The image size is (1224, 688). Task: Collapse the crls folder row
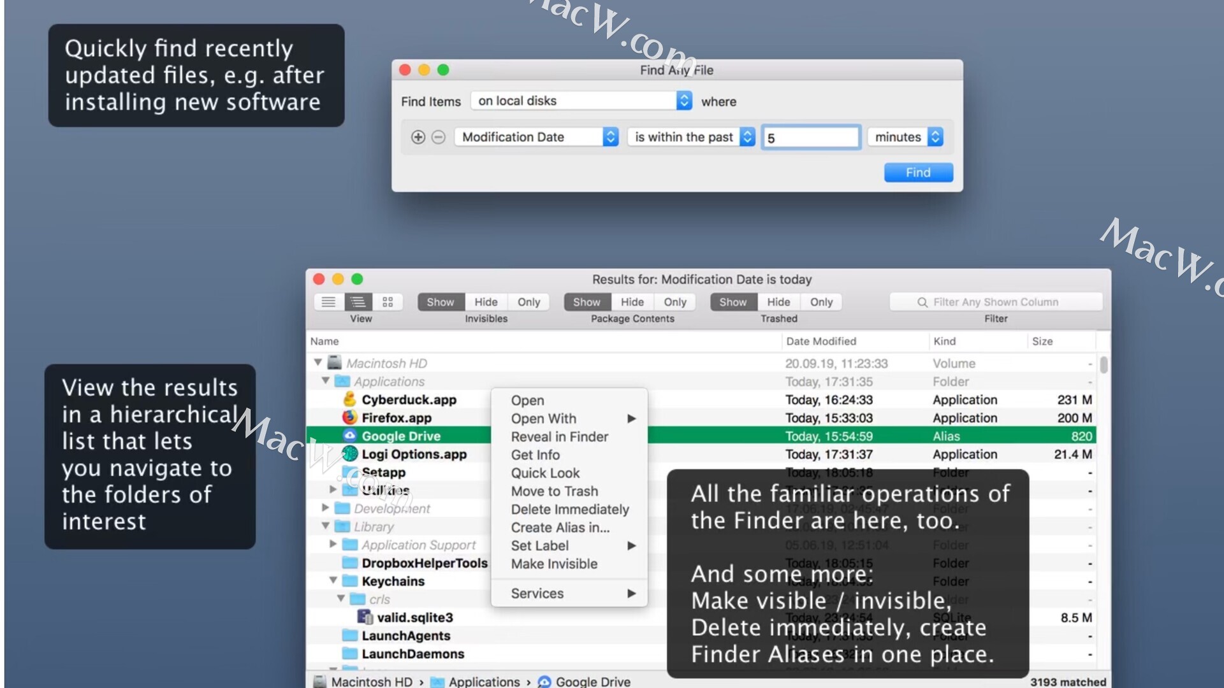point(340,599)
